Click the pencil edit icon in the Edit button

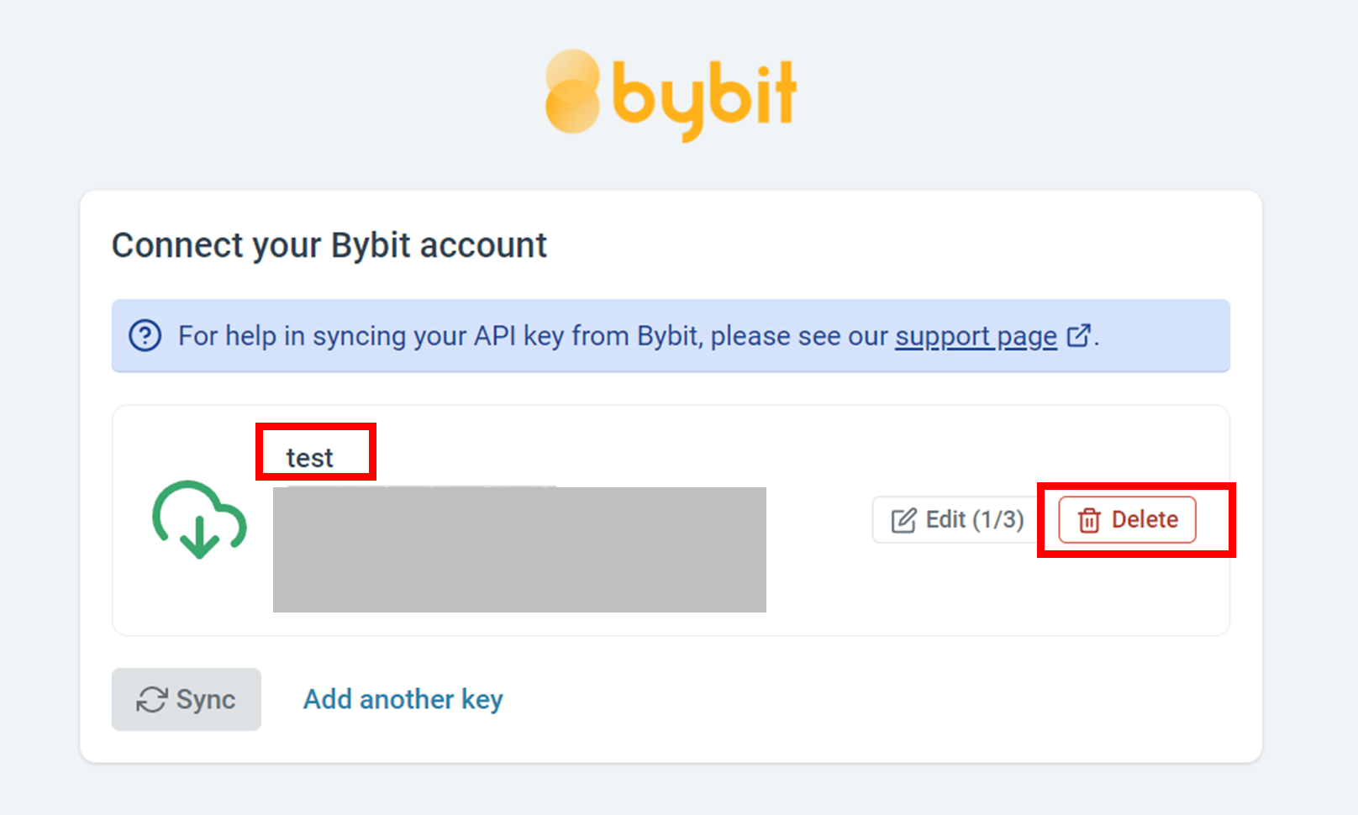click(903, 520)
